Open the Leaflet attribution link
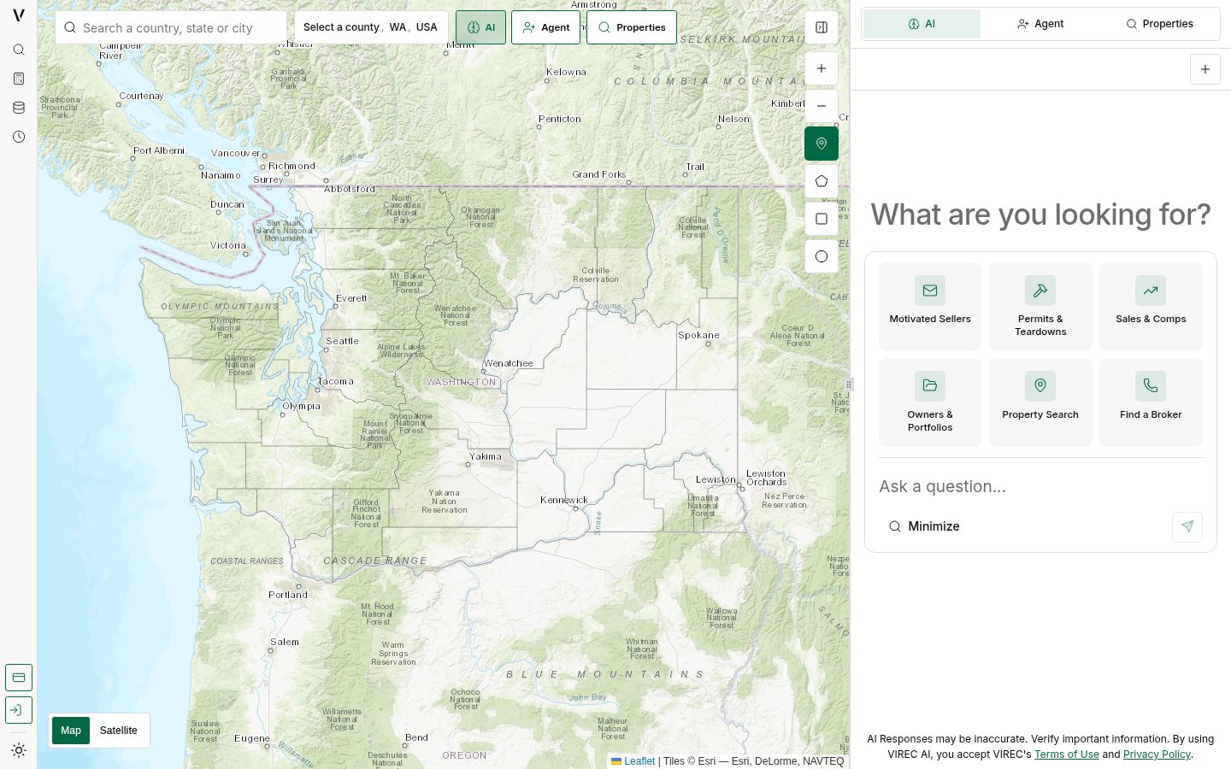The image size is (1231, 769). pos(633,761)
